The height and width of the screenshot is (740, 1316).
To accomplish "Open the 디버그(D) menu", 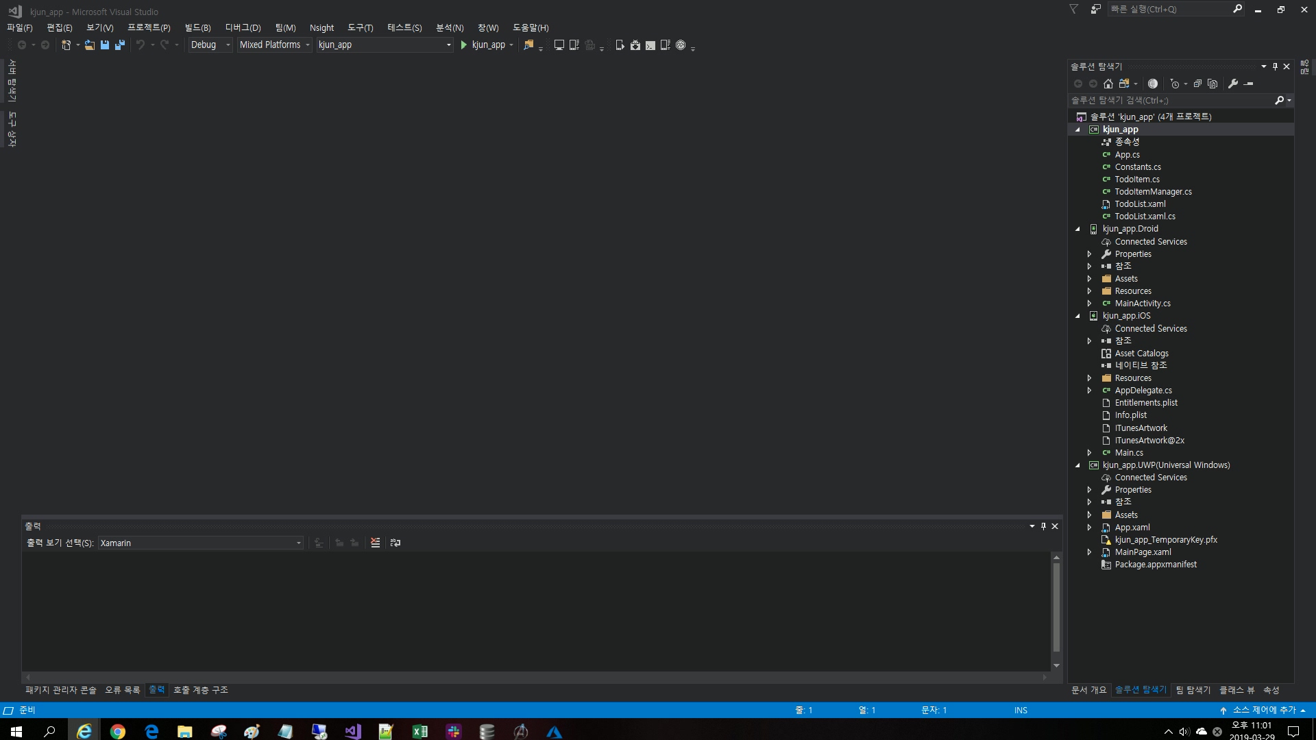I will click(243, 28).
